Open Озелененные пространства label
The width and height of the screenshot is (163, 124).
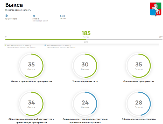pos(139,81)
